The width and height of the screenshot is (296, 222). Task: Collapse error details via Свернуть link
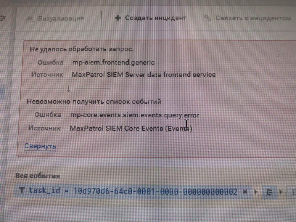[x=40, y=146]
